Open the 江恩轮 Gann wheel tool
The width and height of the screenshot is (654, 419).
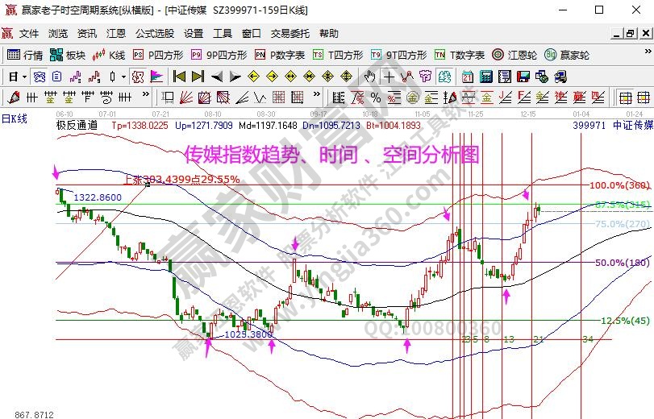pos(515,56)
